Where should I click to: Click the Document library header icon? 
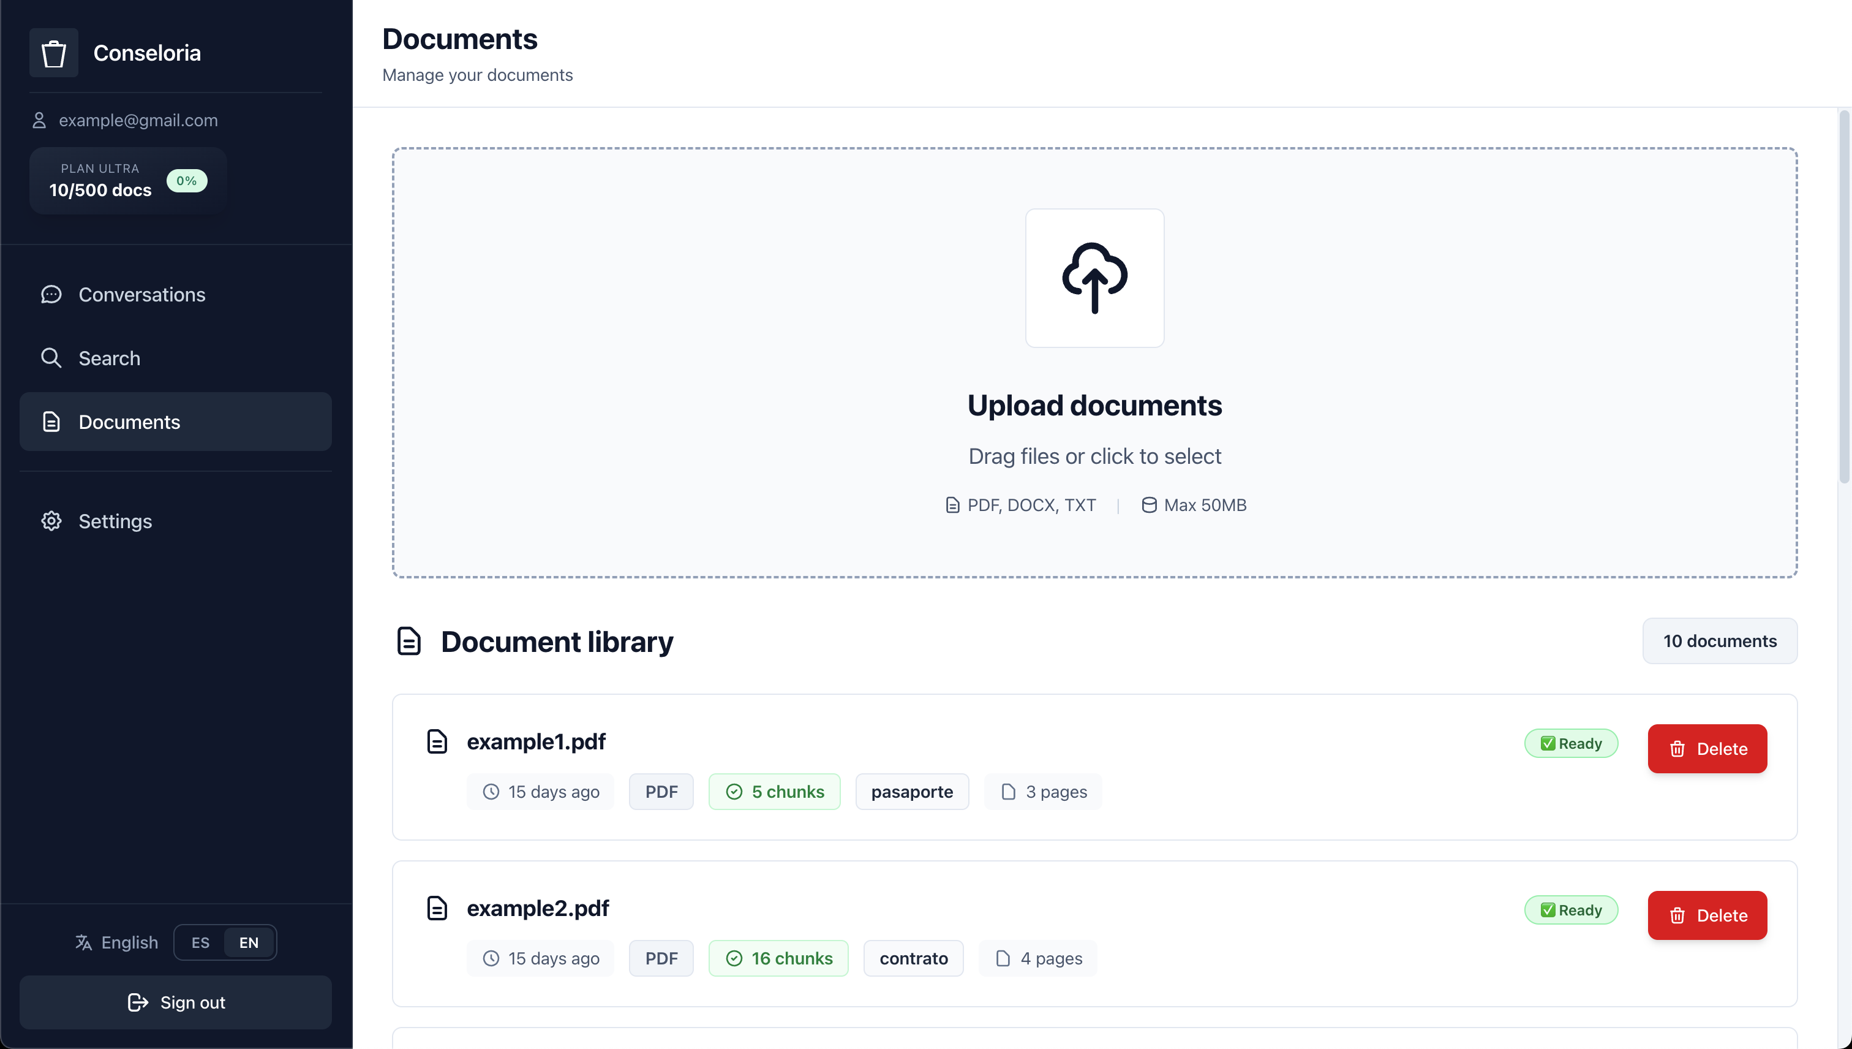pyautogui.click(x=409, y=640)
